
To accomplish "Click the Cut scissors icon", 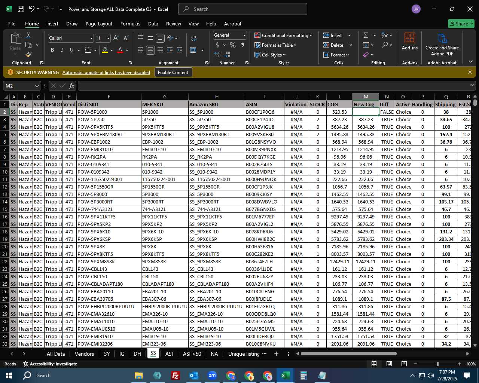I will click(28, 35).
